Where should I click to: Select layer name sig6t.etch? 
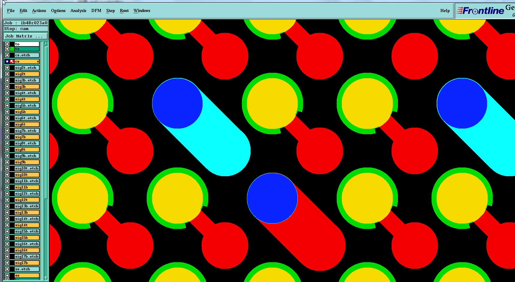27,118
